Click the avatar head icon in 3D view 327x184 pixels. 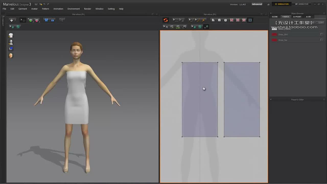11,55
